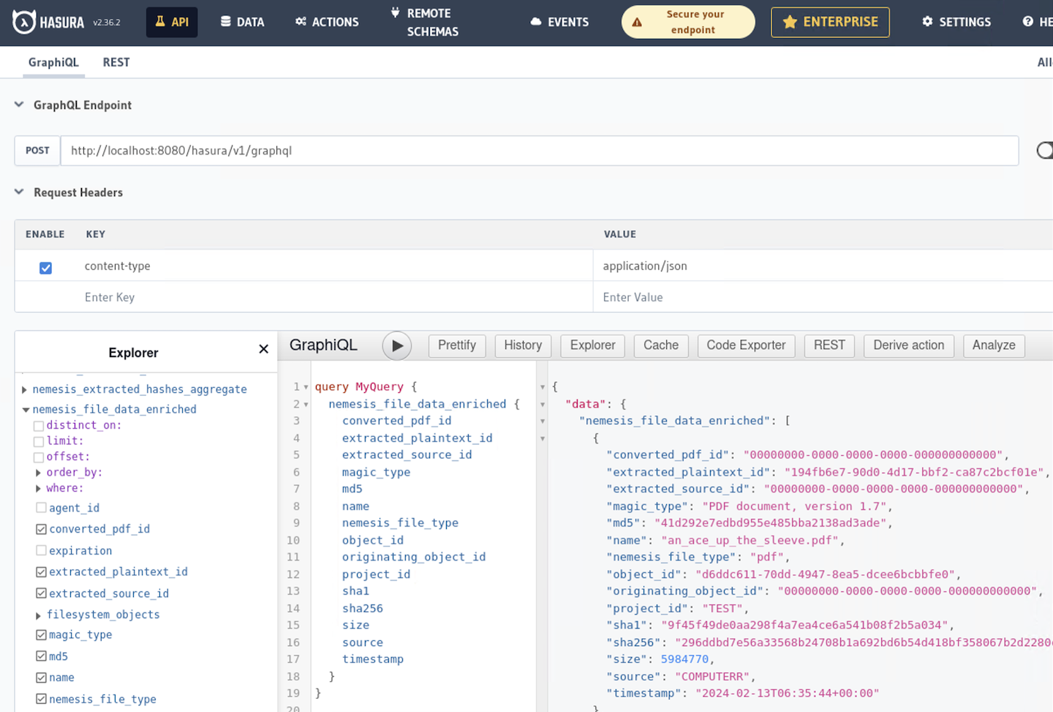
Task: Open query History
Action: click(523, 345)
